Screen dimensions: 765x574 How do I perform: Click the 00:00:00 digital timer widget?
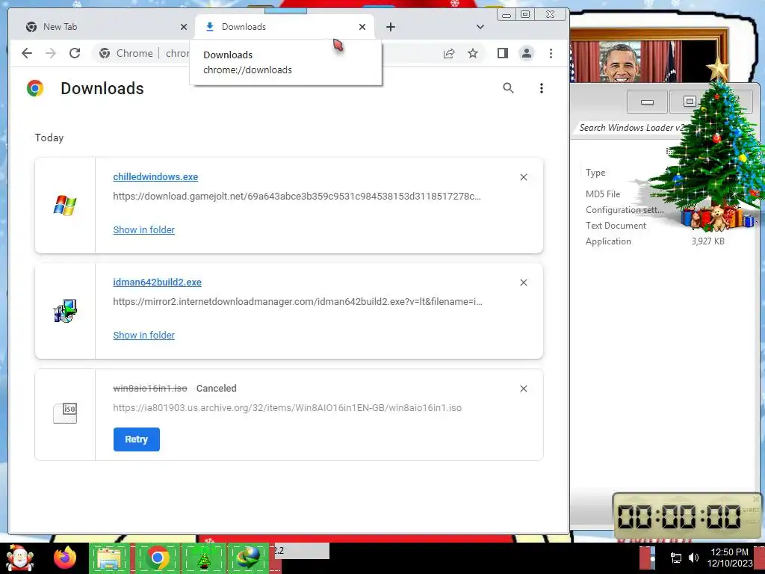coord(687,516)
